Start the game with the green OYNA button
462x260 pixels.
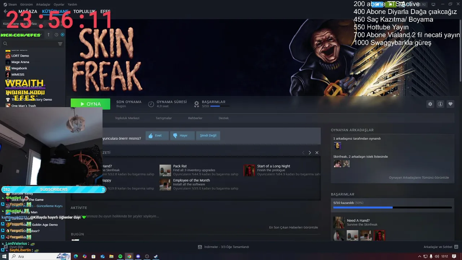point(90,104)
